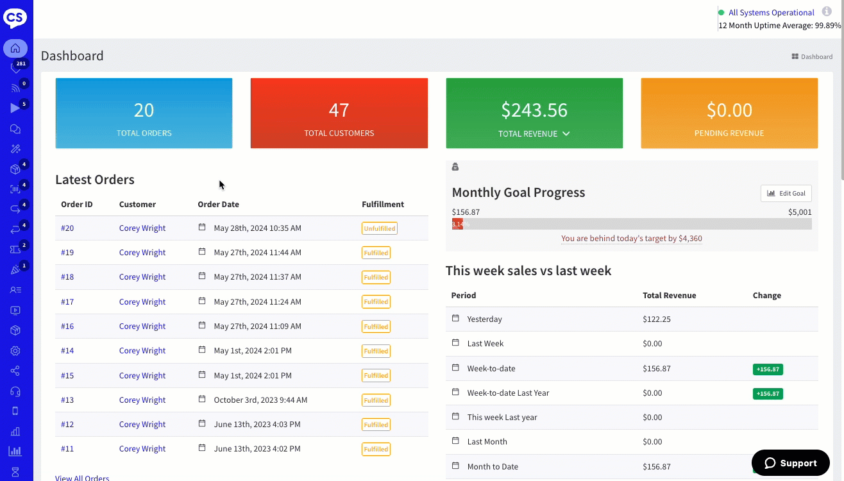Open the Support chat button

tap(790, 463)
